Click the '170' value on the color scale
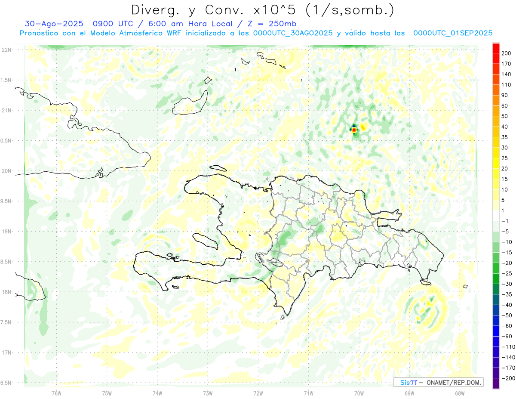 point(507,64)
